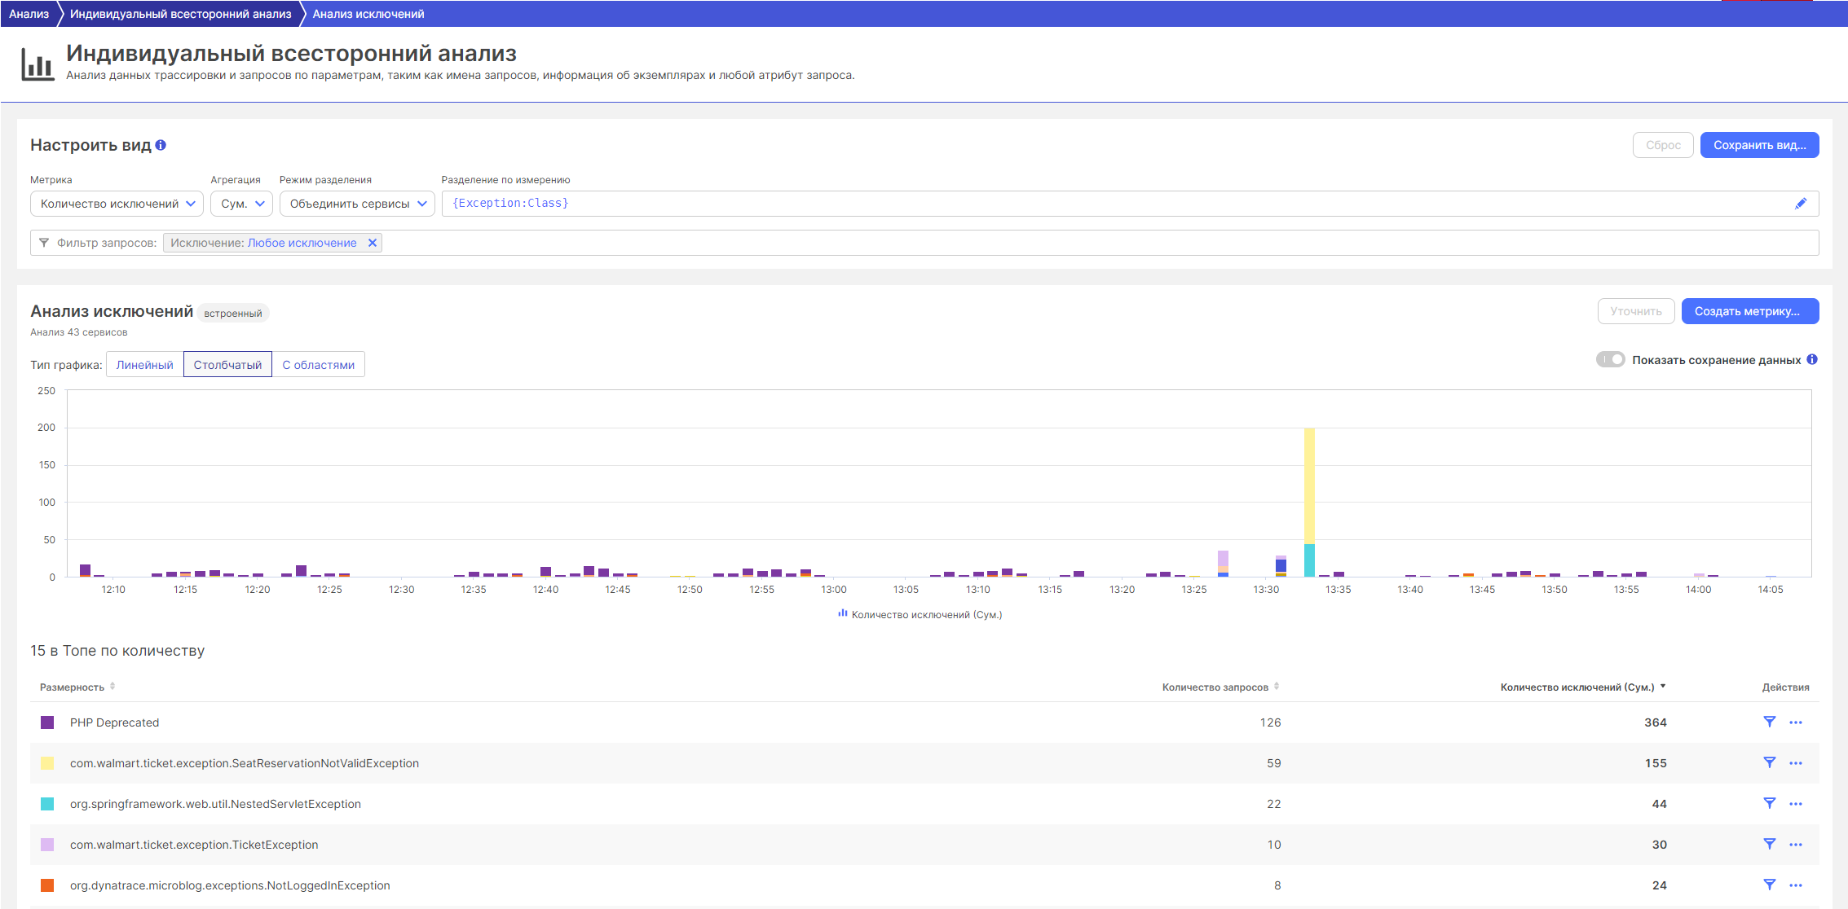
Task: Open Сум. aggregation dropdown
Action: [x=242, y=204]
